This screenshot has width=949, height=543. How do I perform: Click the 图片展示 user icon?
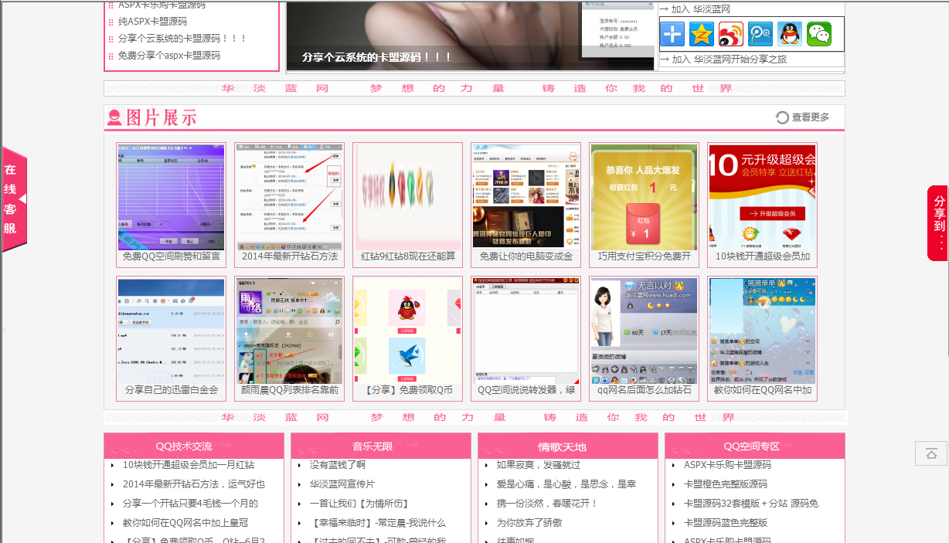click(x=114, y=117)
